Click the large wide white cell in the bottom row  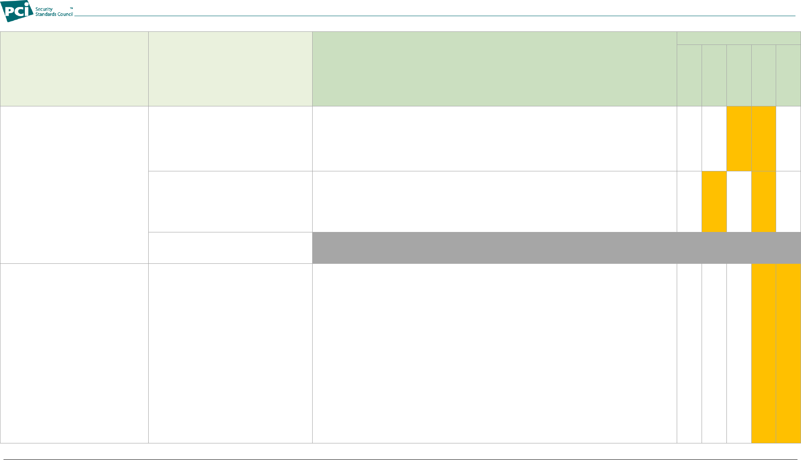pos(494,354)
